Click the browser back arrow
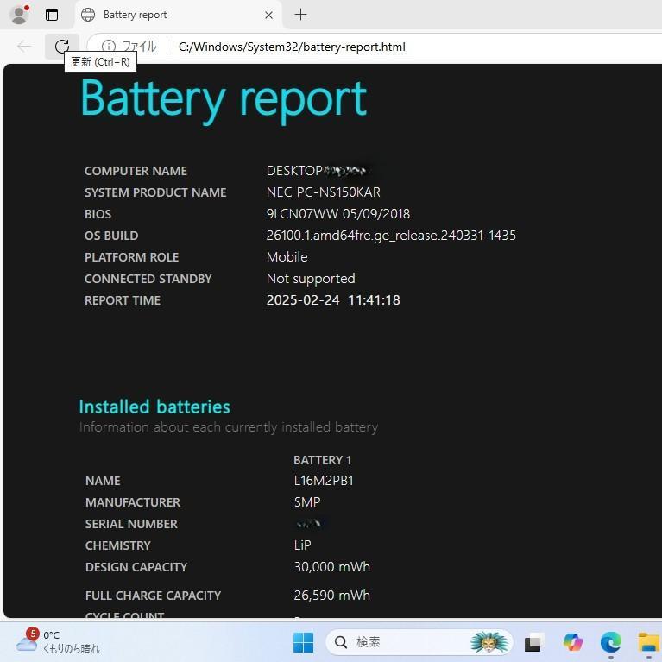662x662 pixels. (x=24, y=47)
